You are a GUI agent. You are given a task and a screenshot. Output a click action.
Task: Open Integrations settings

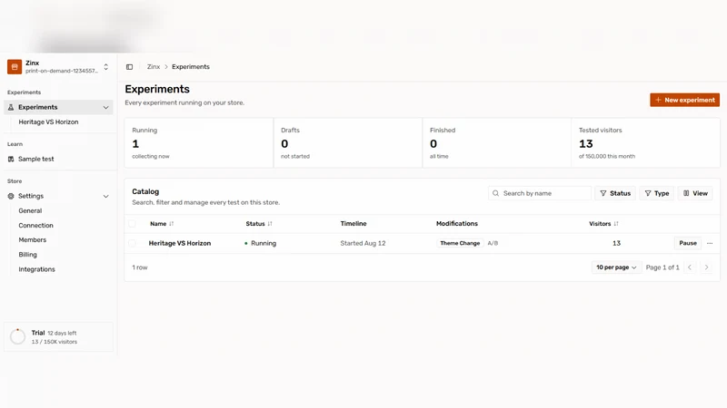pyautogui.click(x=36, y=269)
